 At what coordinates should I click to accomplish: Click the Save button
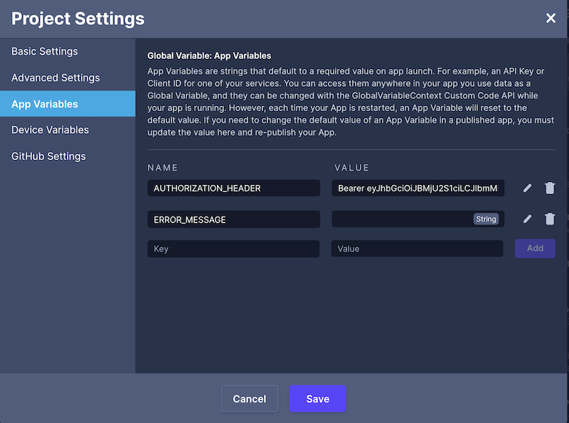pyautogui.click(x=317, y=399)
